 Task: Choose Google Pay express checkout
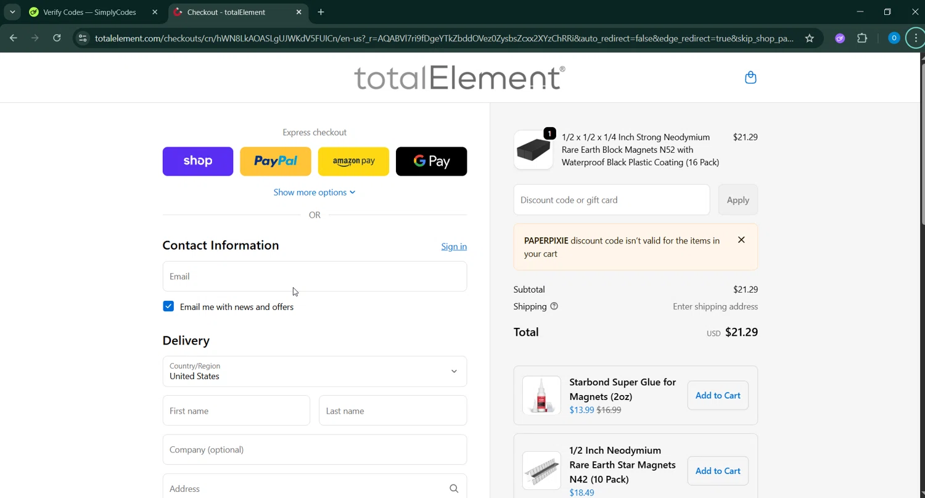[431, 161]
